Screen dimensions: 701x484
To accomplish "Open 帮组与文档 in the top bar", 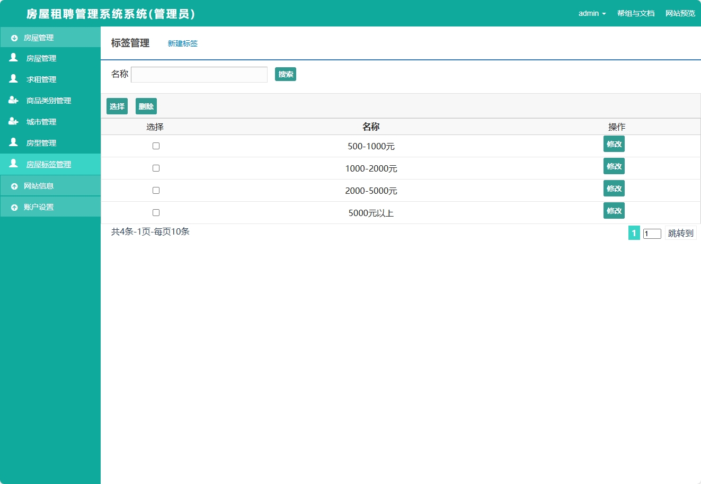I will [x=635, y=13].
